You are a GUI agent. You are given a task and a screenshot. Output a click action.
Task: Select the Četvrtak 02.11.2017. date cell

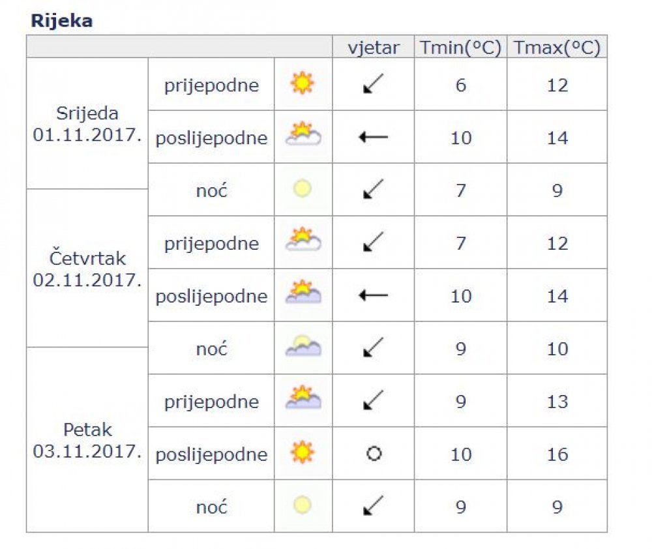tap(87, 269)
